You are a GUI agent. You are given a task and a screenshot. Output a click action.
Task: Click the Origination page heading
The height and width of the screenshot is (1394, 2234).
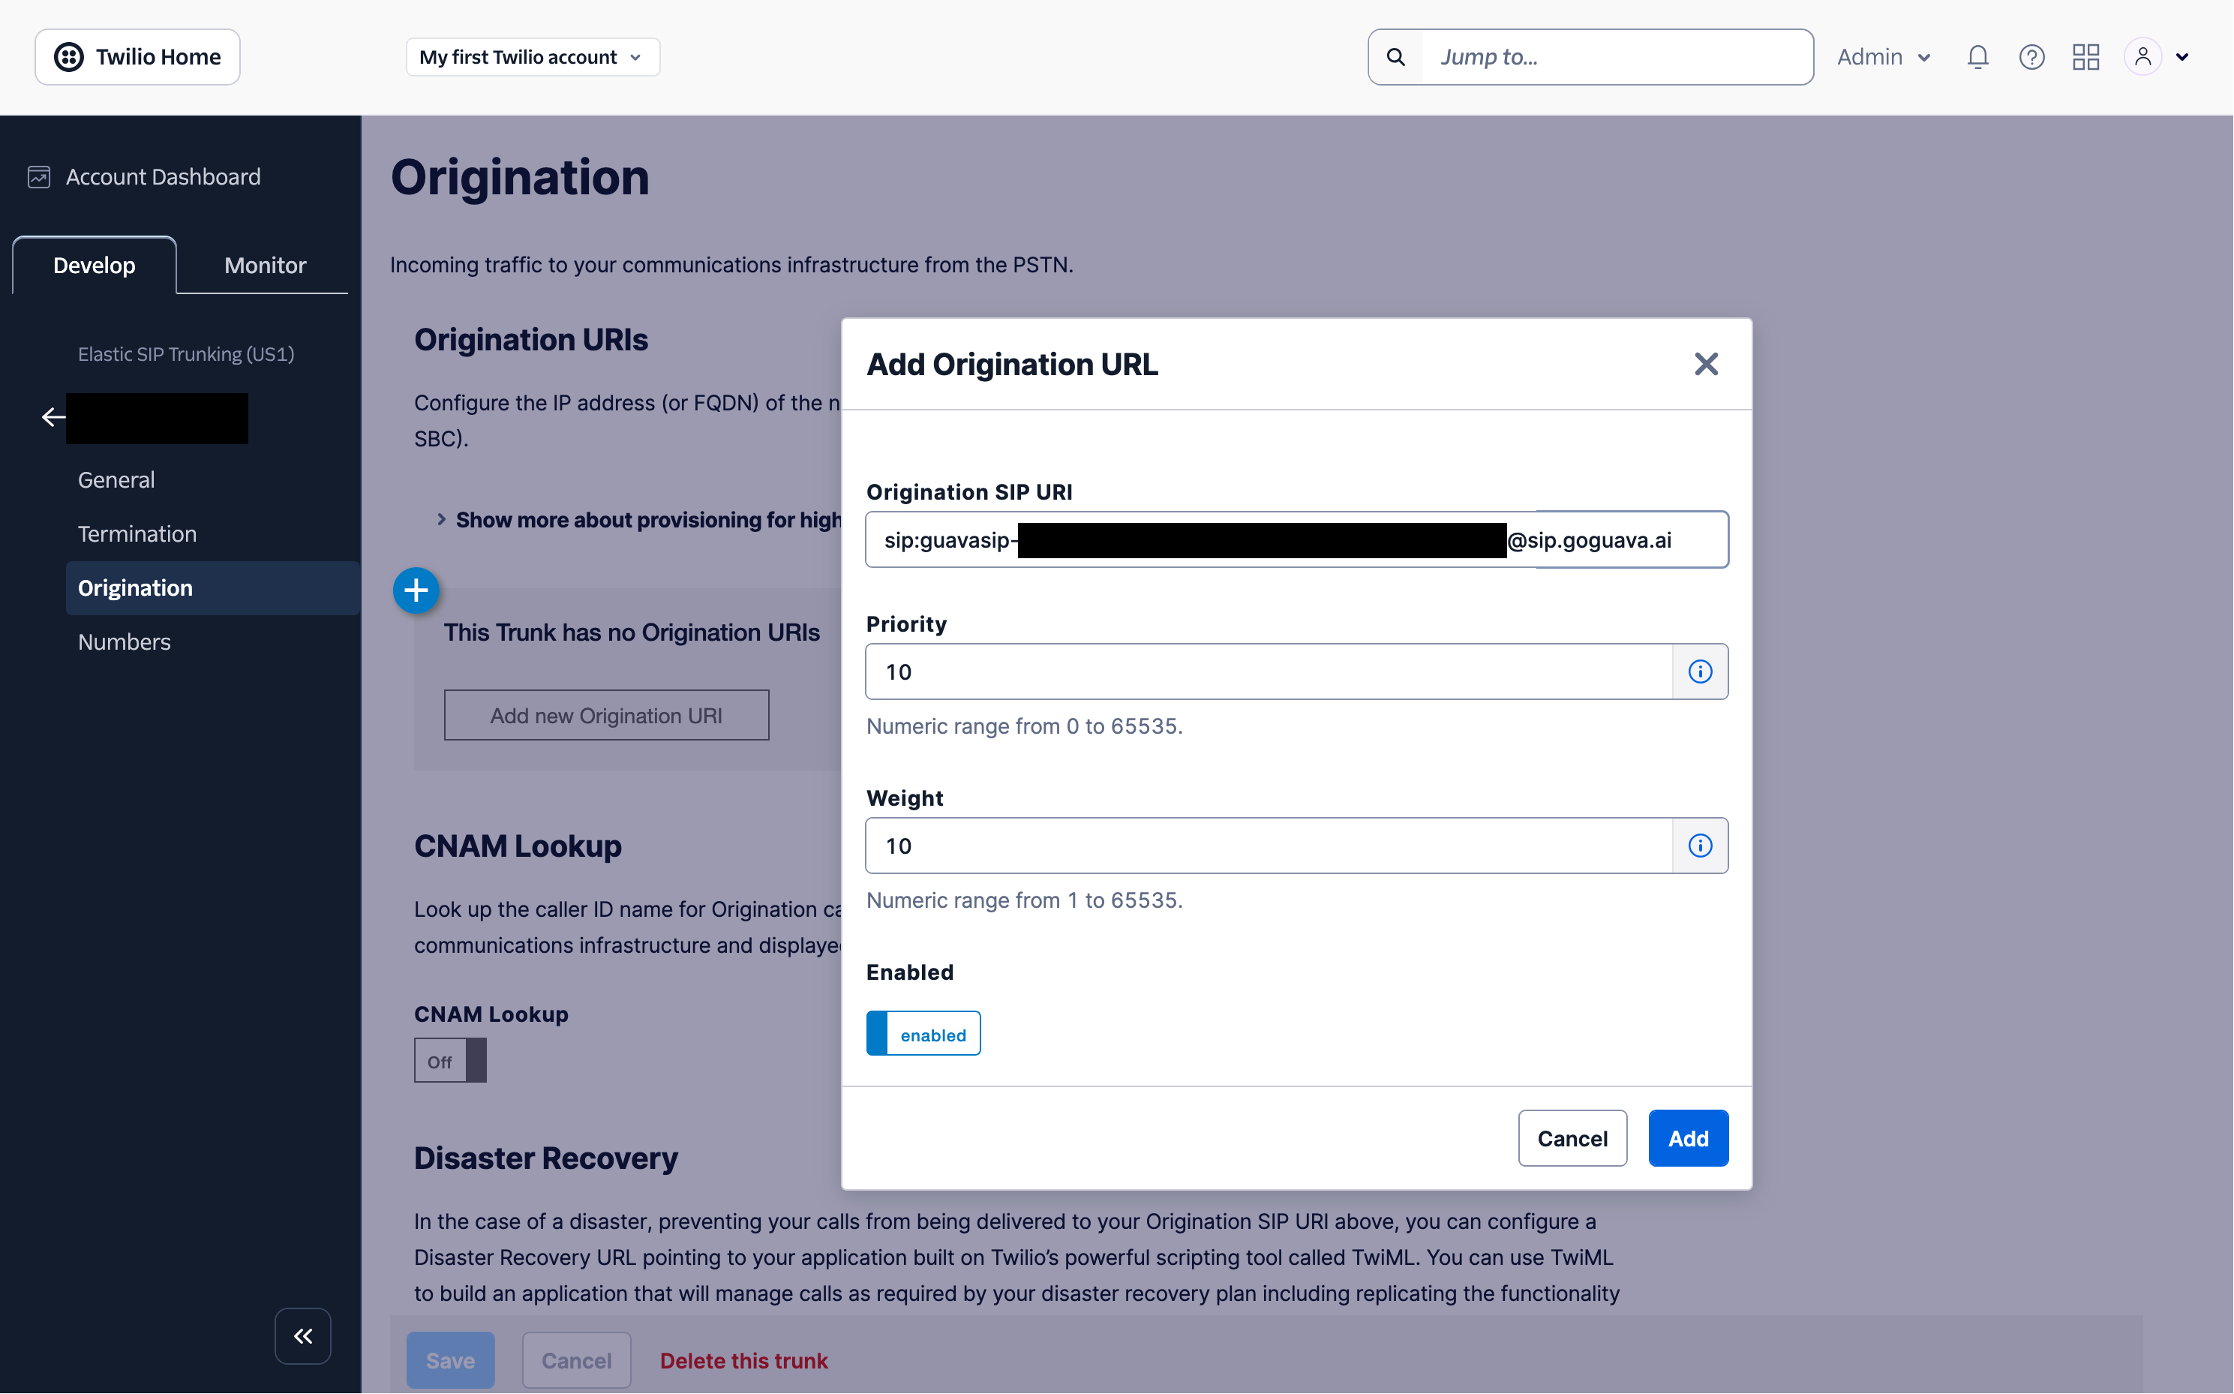[521, 177]
